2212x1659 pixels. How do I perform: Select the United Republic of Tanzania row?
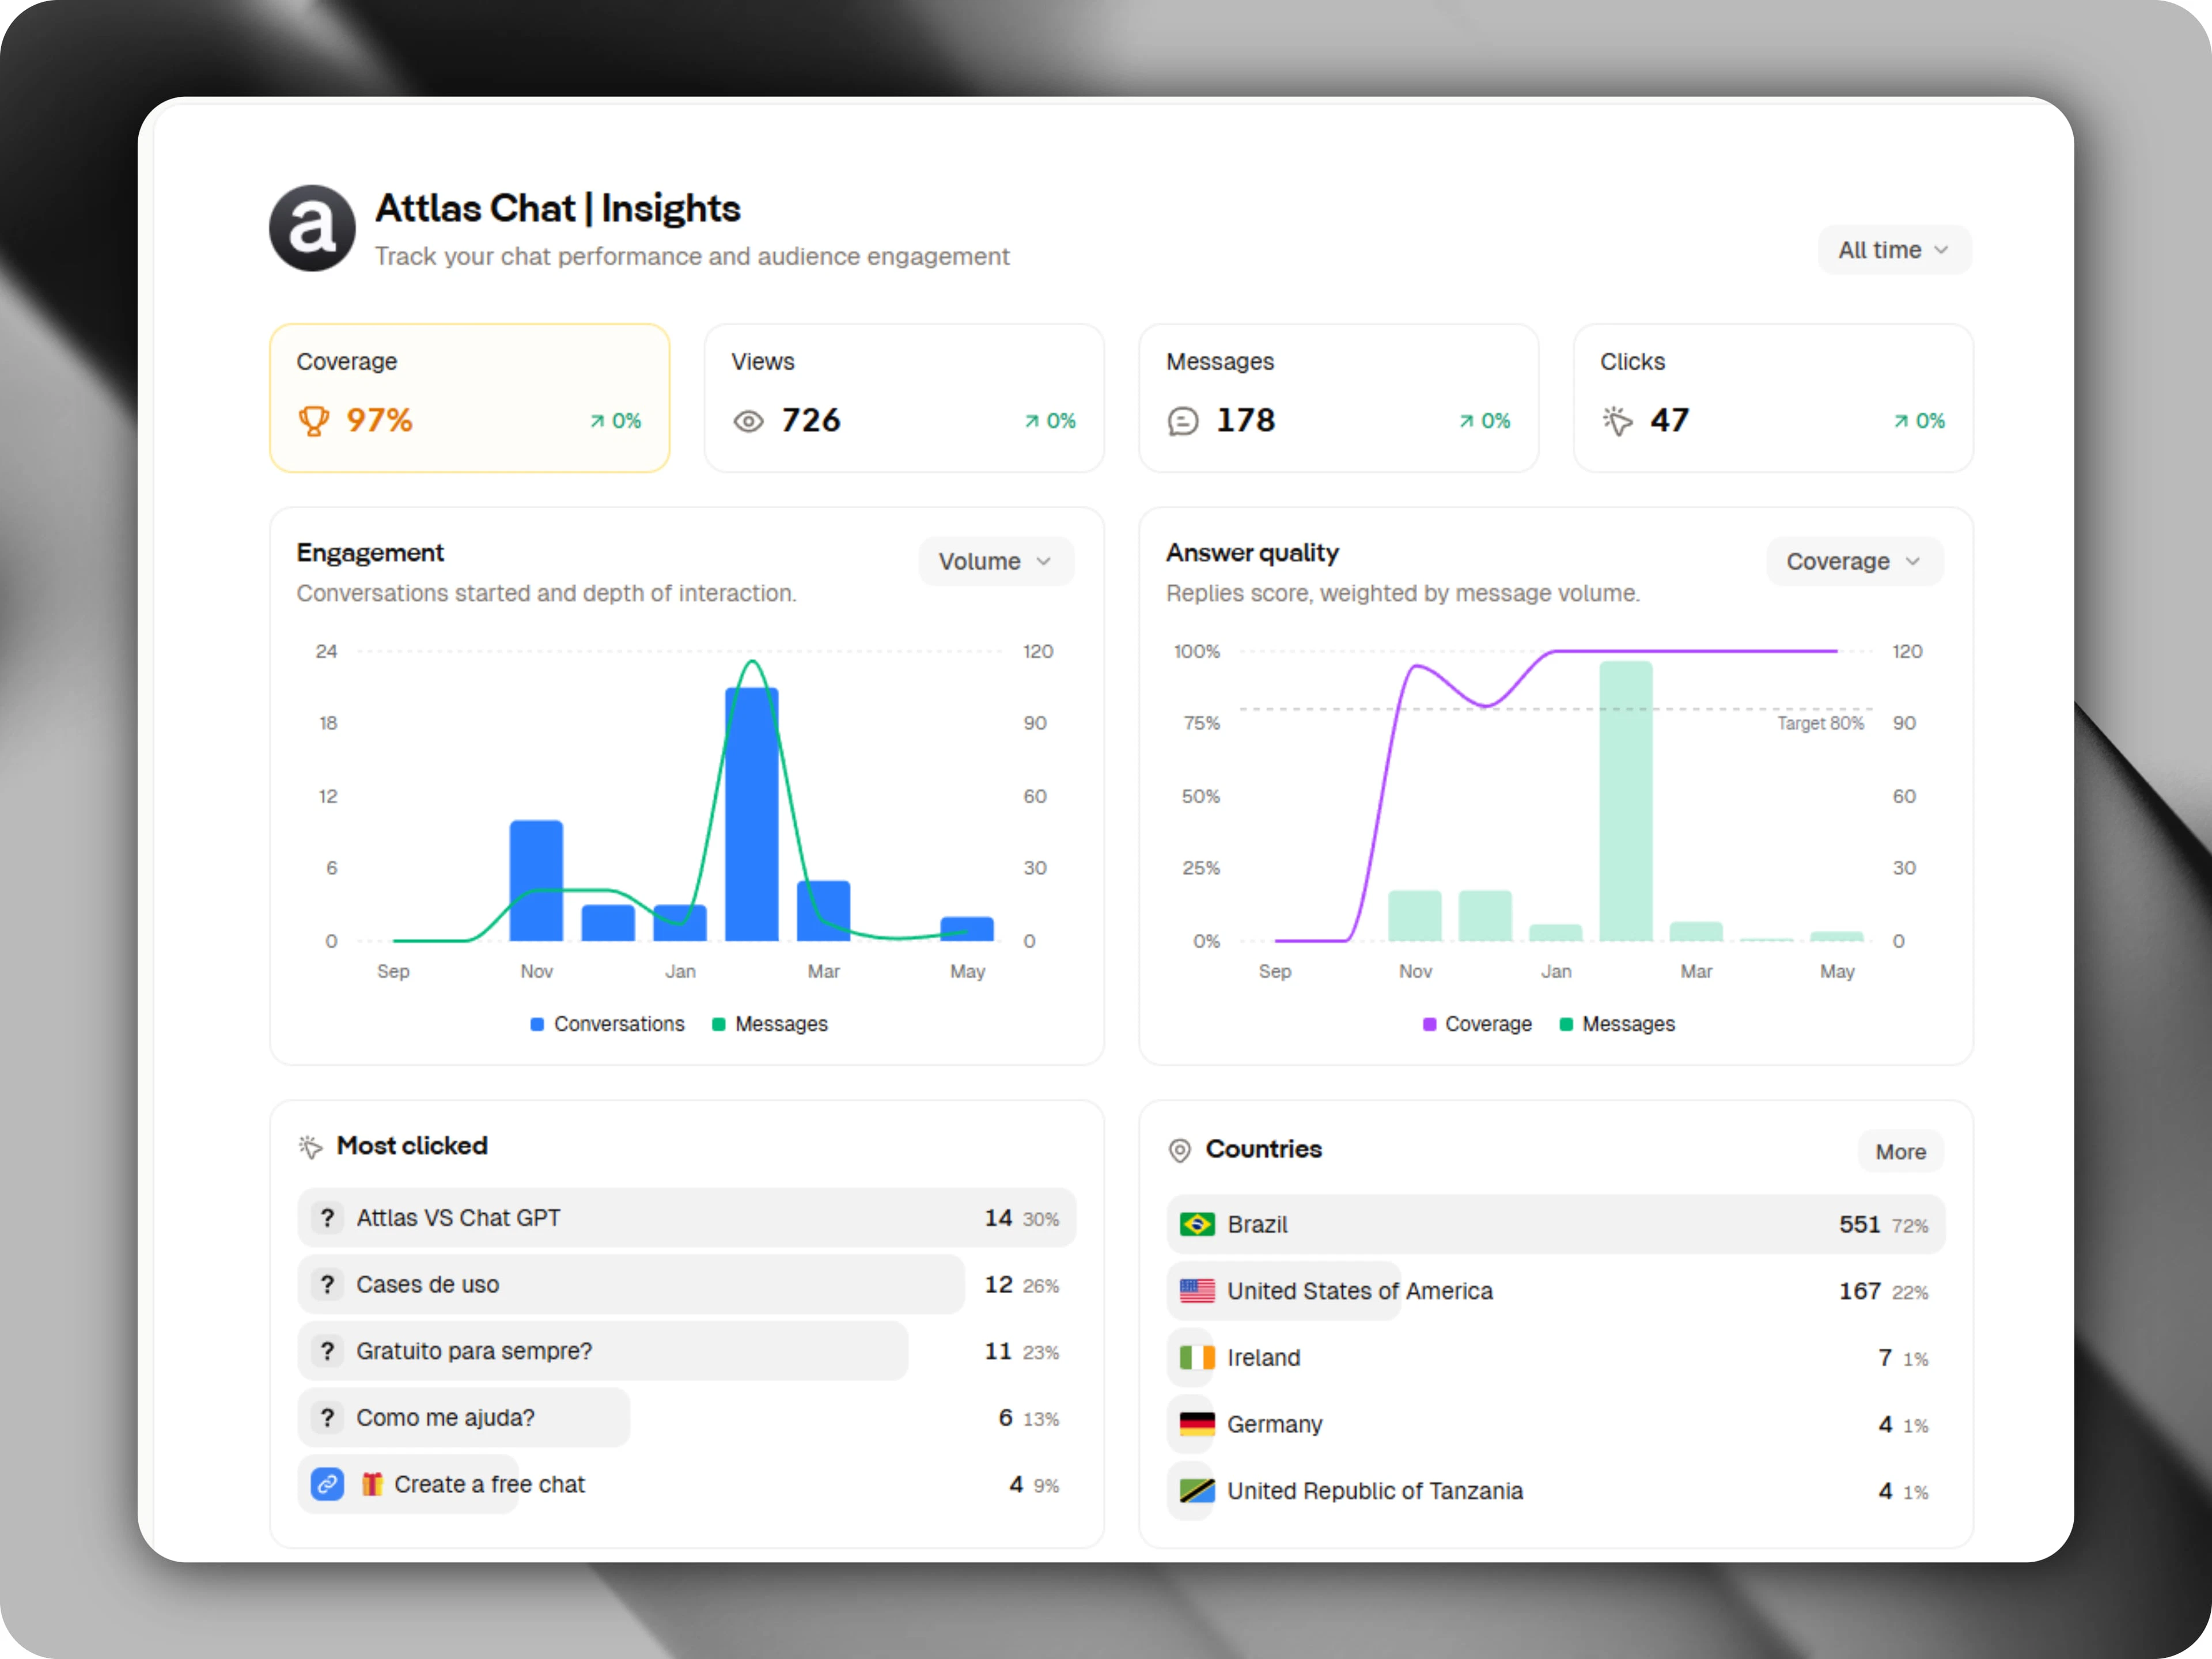(1556, 1492)
